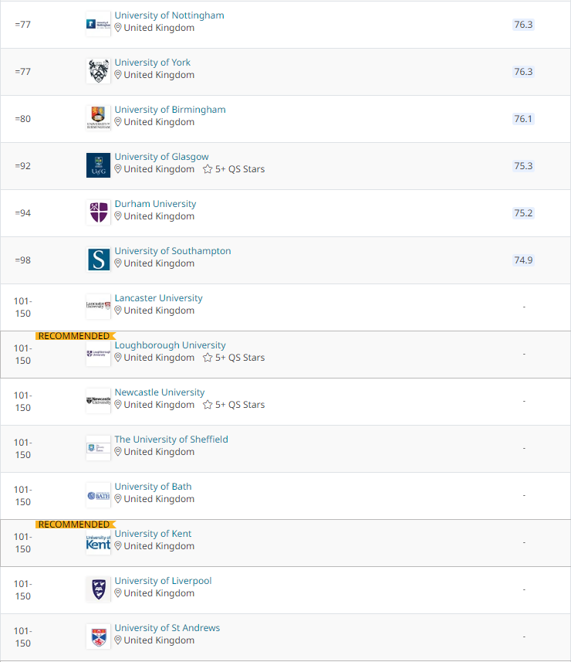Click the University of Glasgow UofG logo
The image size is (571, 662).
pos(98,165)
